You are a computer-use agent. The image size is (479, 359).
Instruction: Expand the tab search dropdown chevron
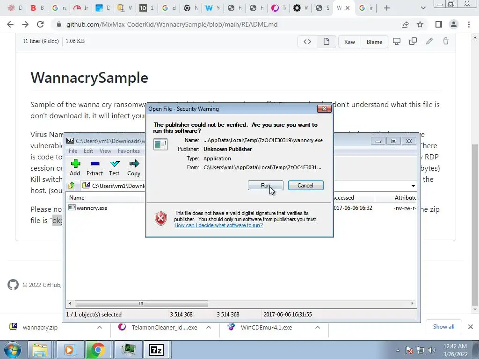click(423, 8)
